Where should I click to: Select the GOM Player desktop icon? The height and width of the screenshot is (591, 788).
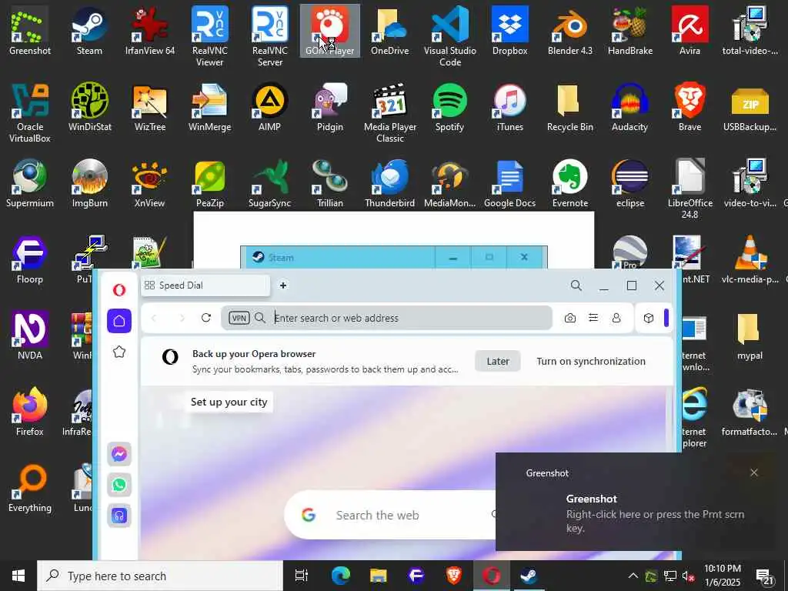[329, 30]
